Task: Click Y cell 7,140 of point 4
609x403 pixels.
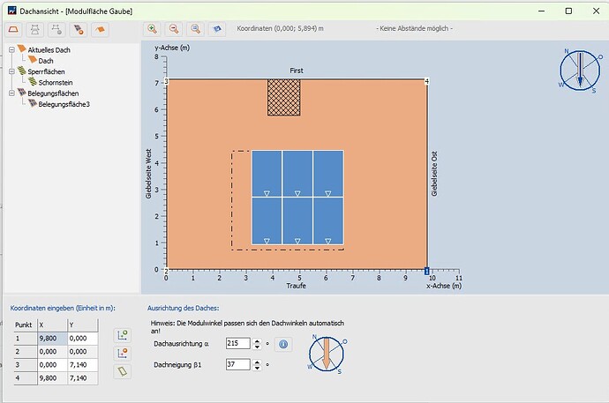Action: coord(82,378)
